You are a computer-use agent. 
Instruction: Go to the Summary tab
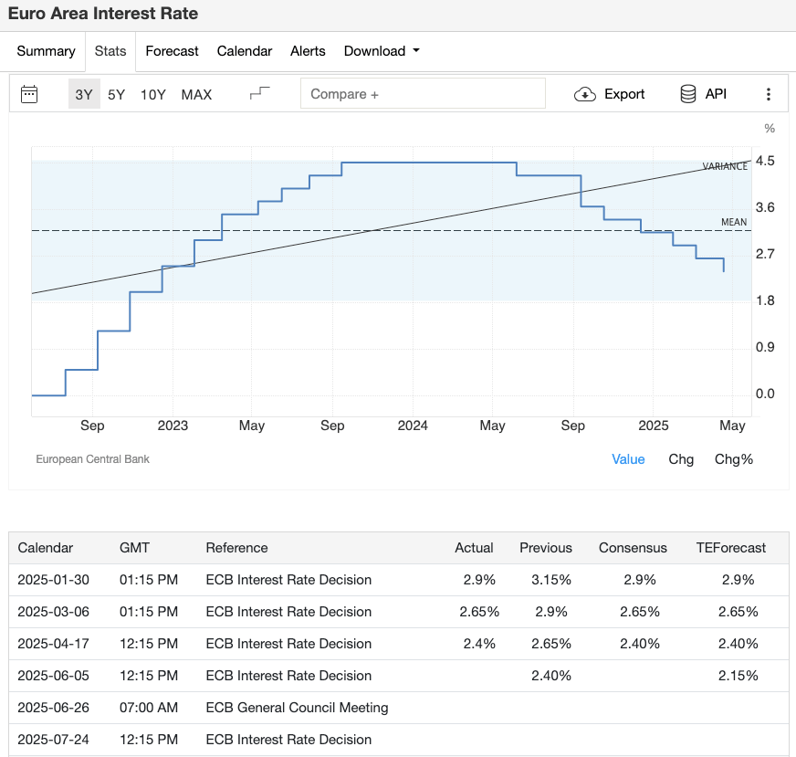tap(46, 51)
